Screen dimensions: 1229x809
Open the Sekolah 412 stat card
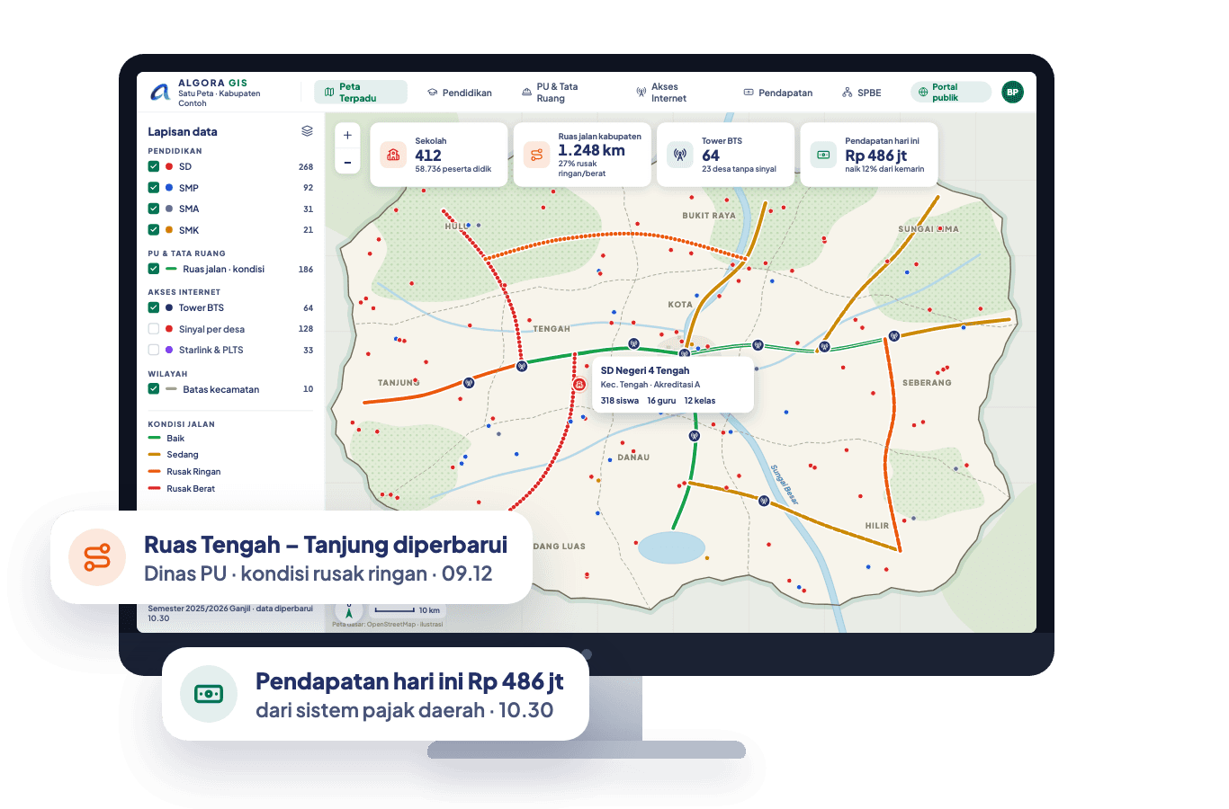[439, 155]
